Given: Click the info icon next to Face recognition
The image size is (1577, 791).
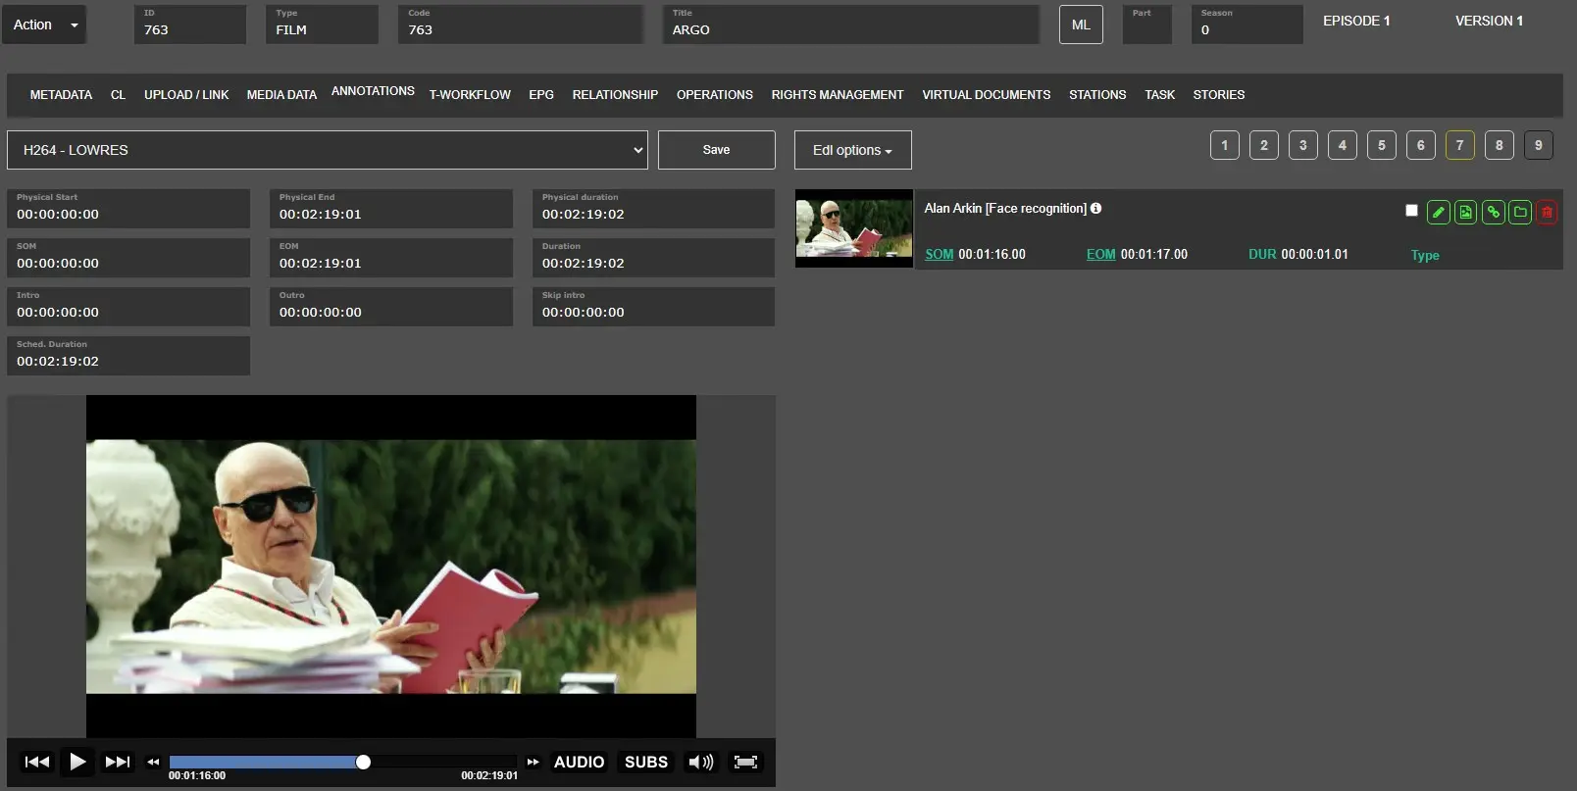Looking at the screenshot, I should tap(1095, 208).
